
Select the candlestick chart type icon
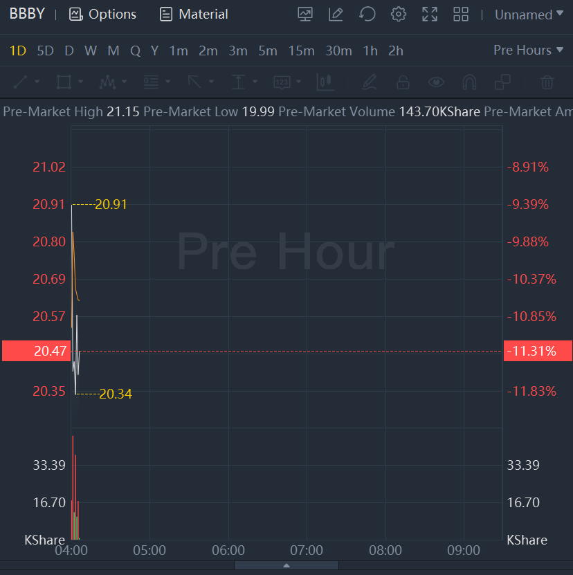pos(325,82)
